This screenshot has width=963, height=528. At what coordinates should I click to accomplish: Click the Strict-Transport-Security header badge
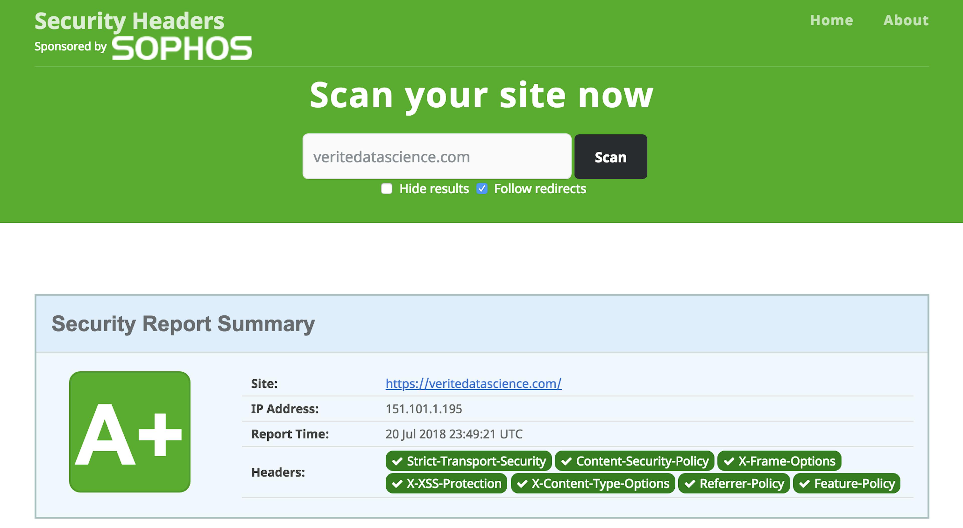[x=468, y=461]
